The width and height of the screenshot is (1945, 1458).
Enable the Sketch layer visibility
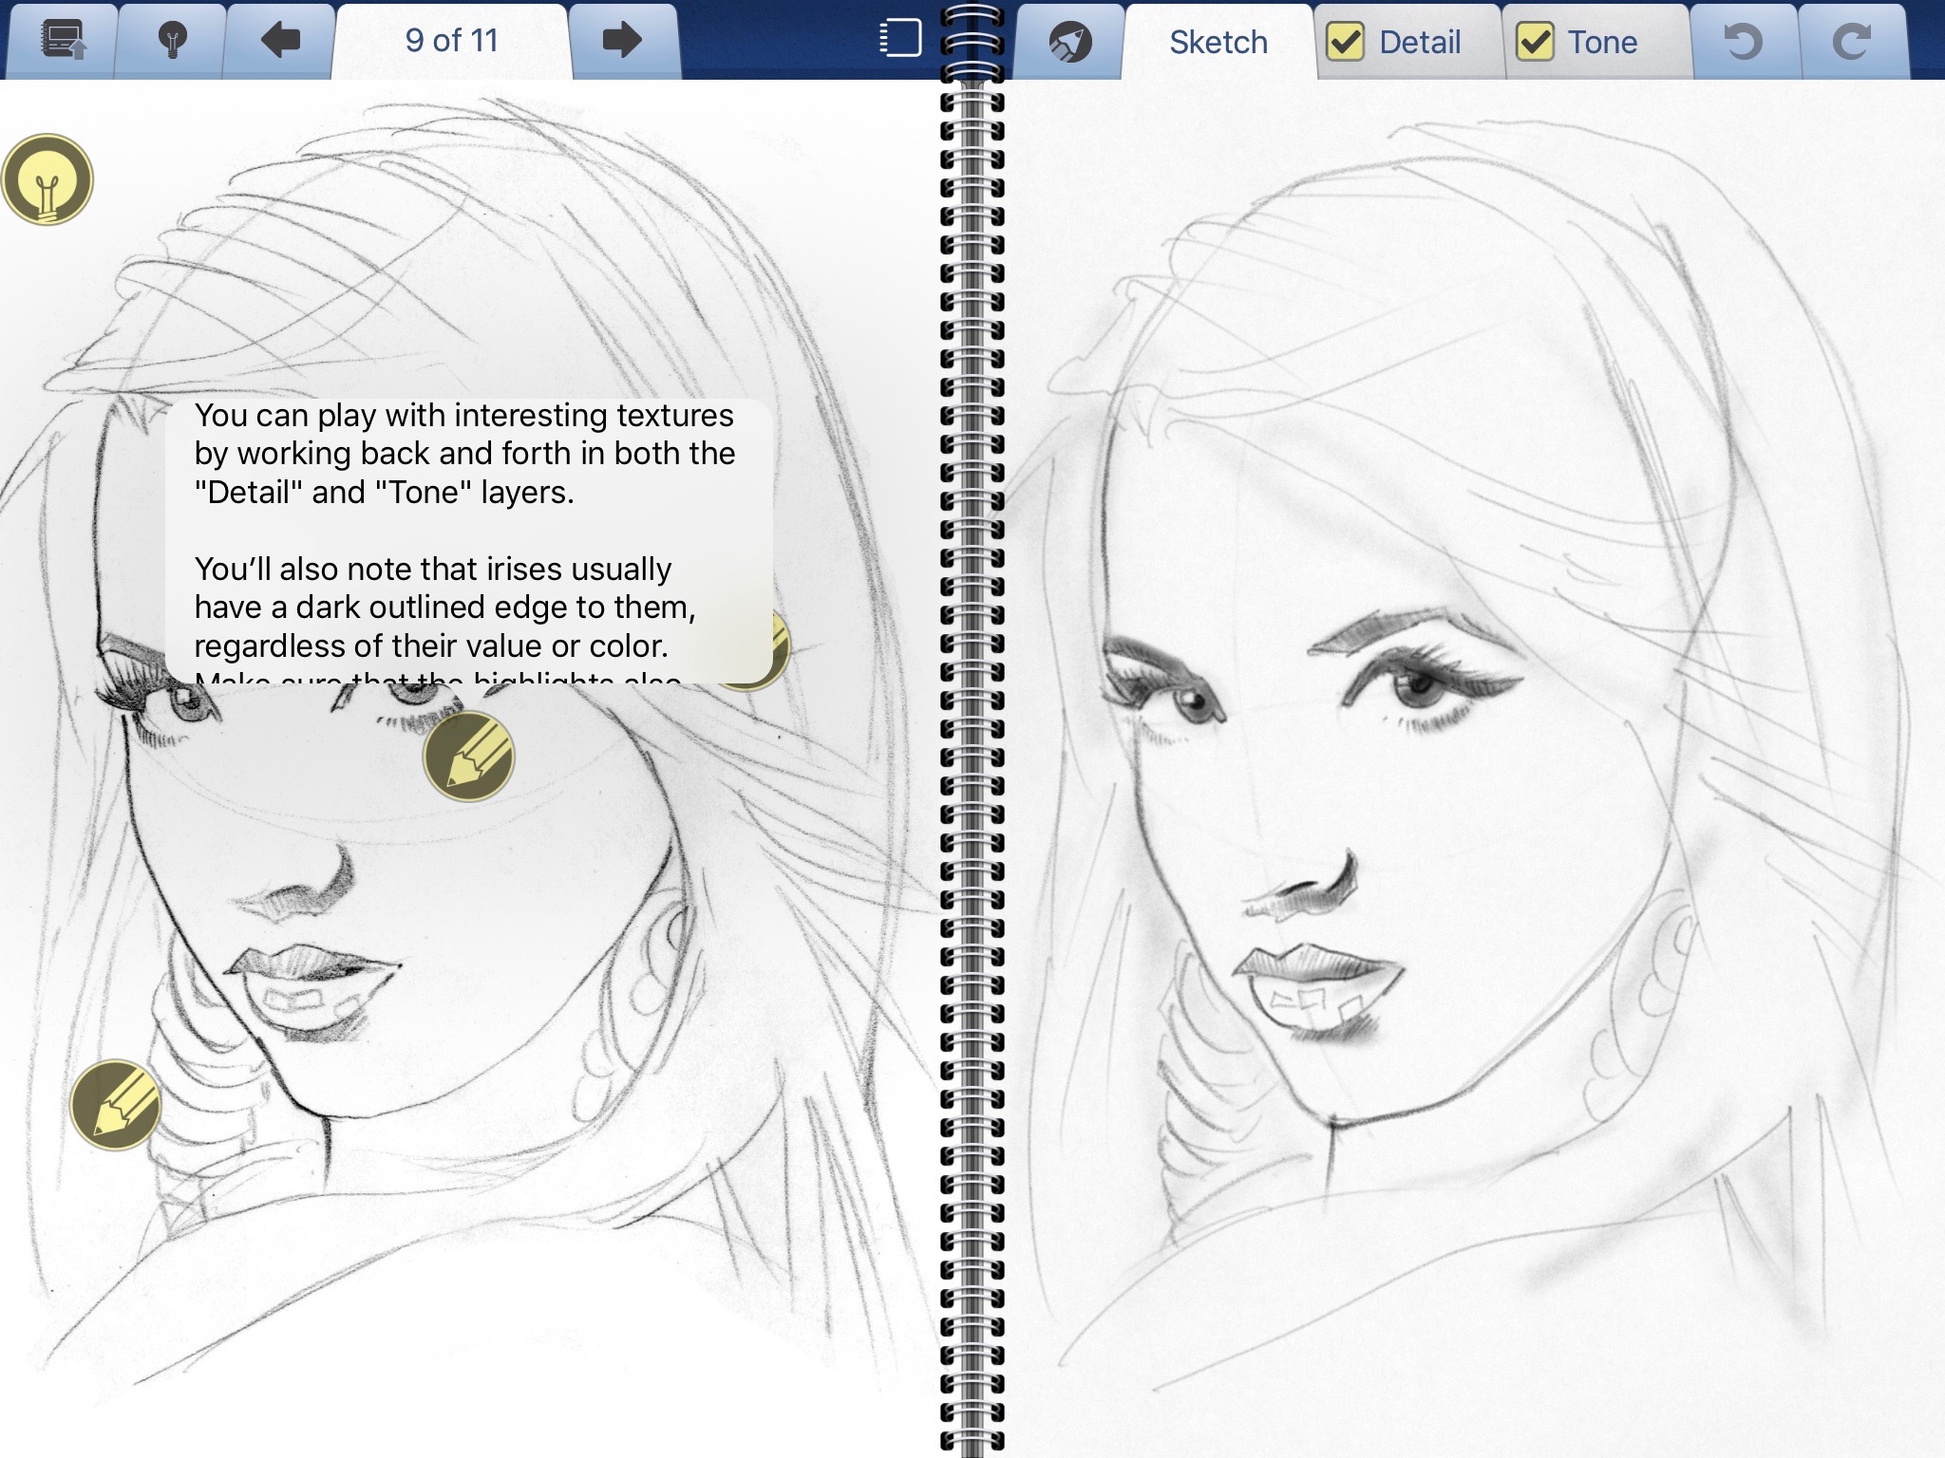1216,42
